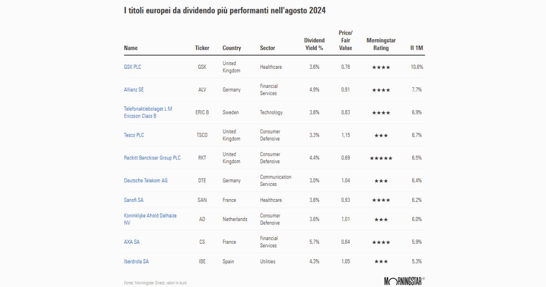Click Tesco PLC three-star rating
Screen dimensions: 546x287
click(381, 136)
